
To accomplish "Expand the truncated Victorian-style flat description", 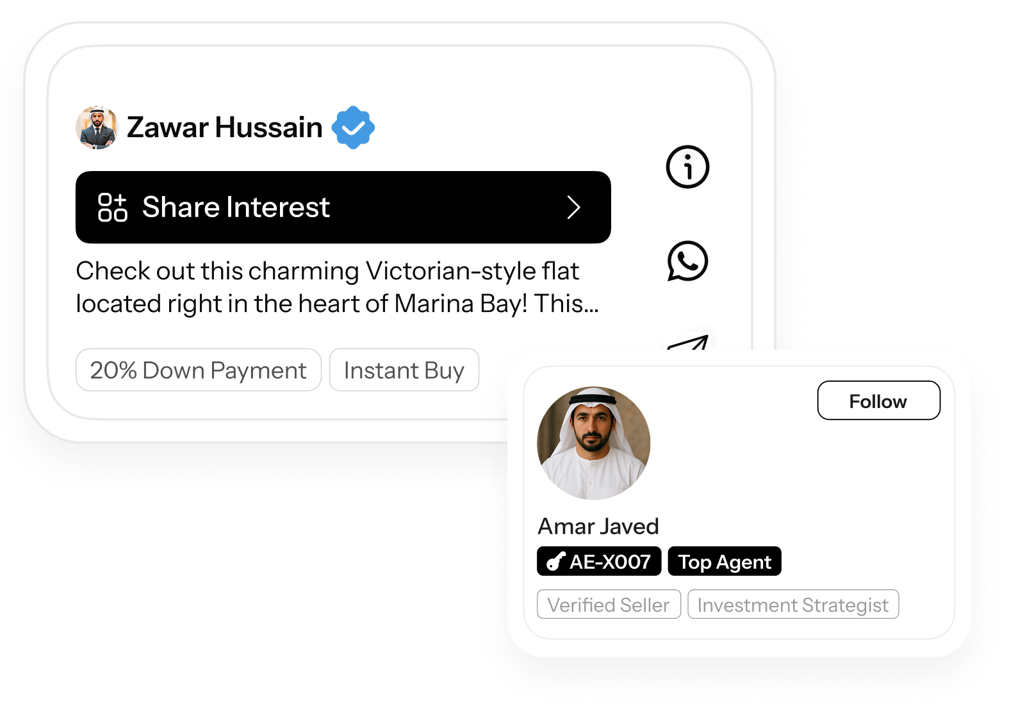I will [x=337, y=287].
